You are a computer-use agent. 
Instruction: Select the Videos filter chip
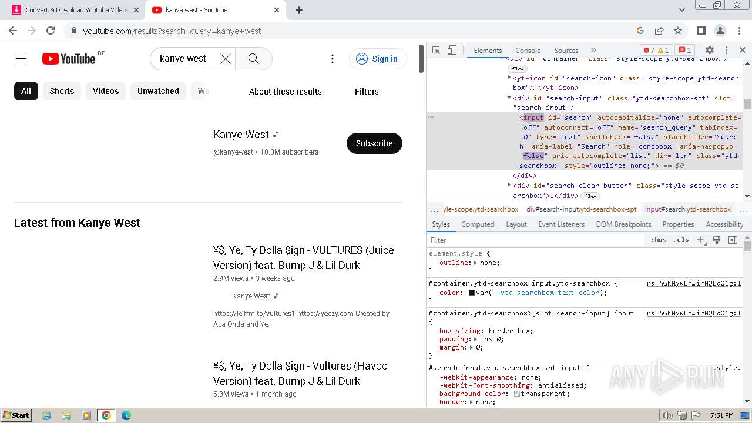pyautogui.click(x=106, y=91)
